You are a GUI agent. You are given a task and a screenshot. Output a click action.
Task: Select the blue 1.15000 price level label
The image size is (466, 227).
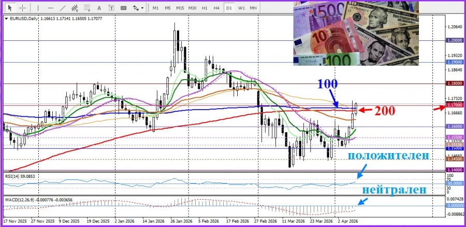click(x=455, y=148)
